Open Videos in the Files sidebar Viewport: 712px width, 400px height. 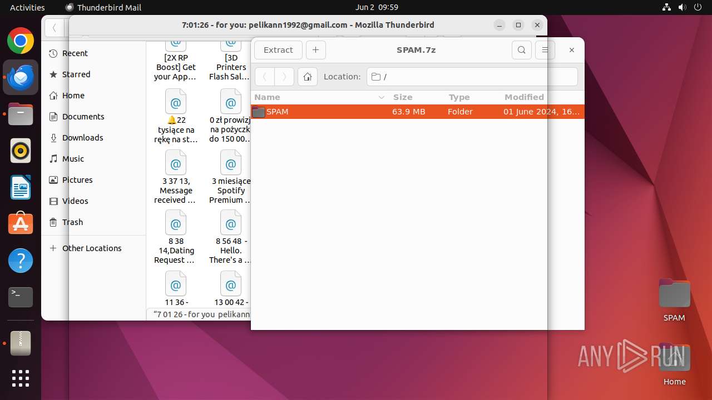[94, 201]
